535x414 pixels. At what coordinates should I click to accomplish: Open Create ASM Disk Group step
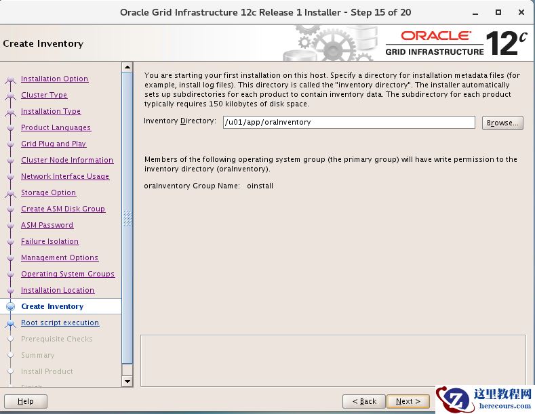point(63,209)
